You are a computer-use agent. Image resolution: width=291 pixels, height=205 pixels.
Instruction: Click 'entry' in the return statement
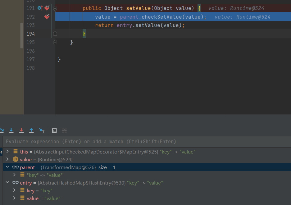(x=124, y=25)
